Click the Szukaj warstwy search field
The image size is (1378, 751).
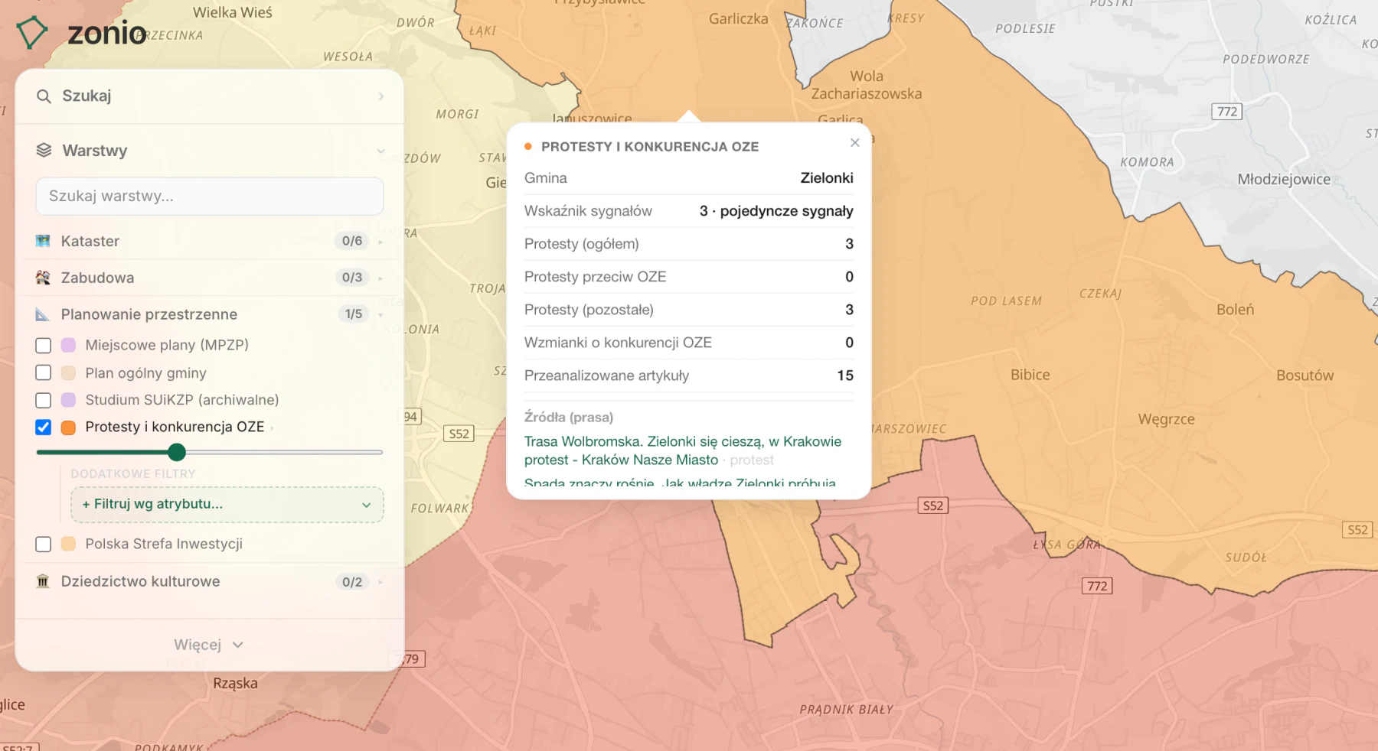210,197
